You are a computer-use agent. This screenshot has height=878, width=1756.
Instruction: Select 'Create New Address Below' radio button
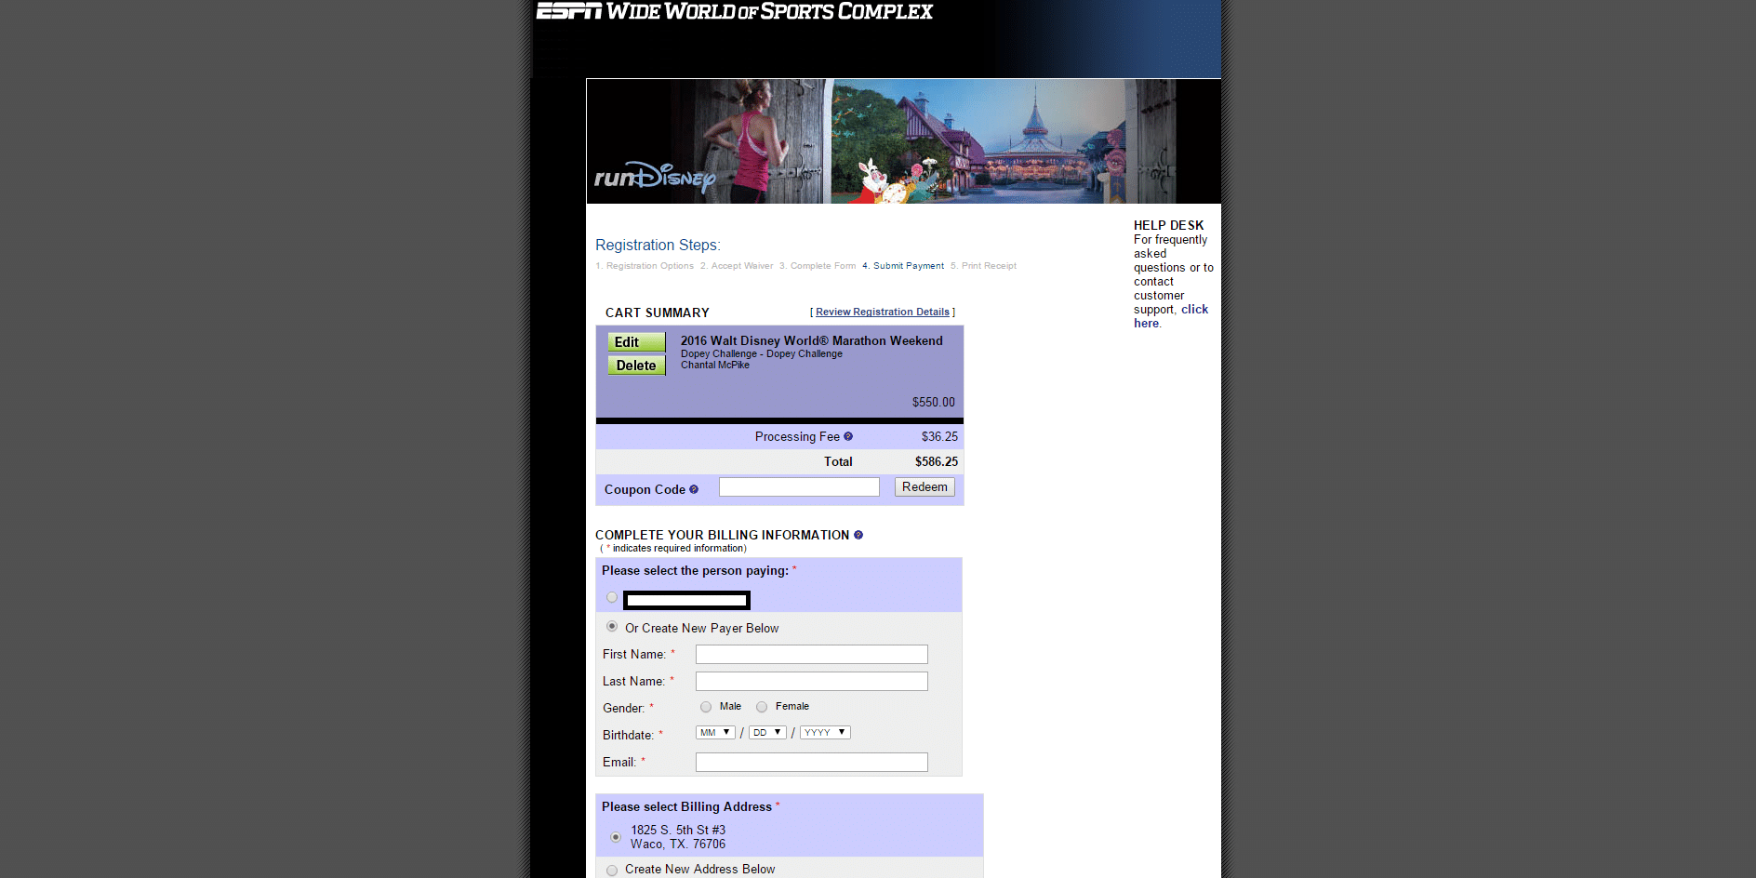pos(612,870)
